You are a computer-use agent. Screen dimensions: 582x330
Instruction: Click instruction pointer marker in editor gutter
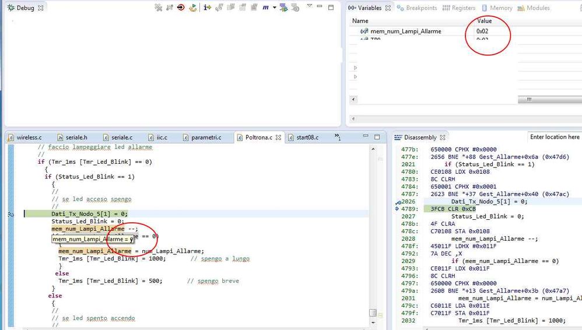tap(10, 214)
